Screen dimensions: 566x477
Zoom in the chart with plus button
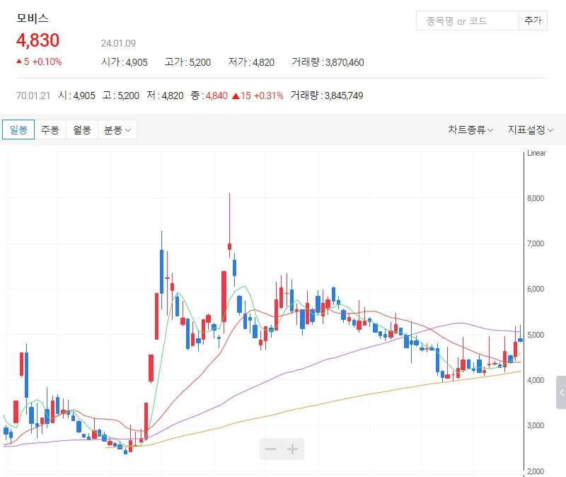click(x=293, y=449)
